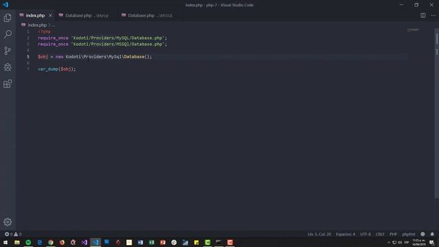The height and width of the screenshot is (247, 439).
Task: Click the var_dump($obj) line
Action: click(57, 69)
